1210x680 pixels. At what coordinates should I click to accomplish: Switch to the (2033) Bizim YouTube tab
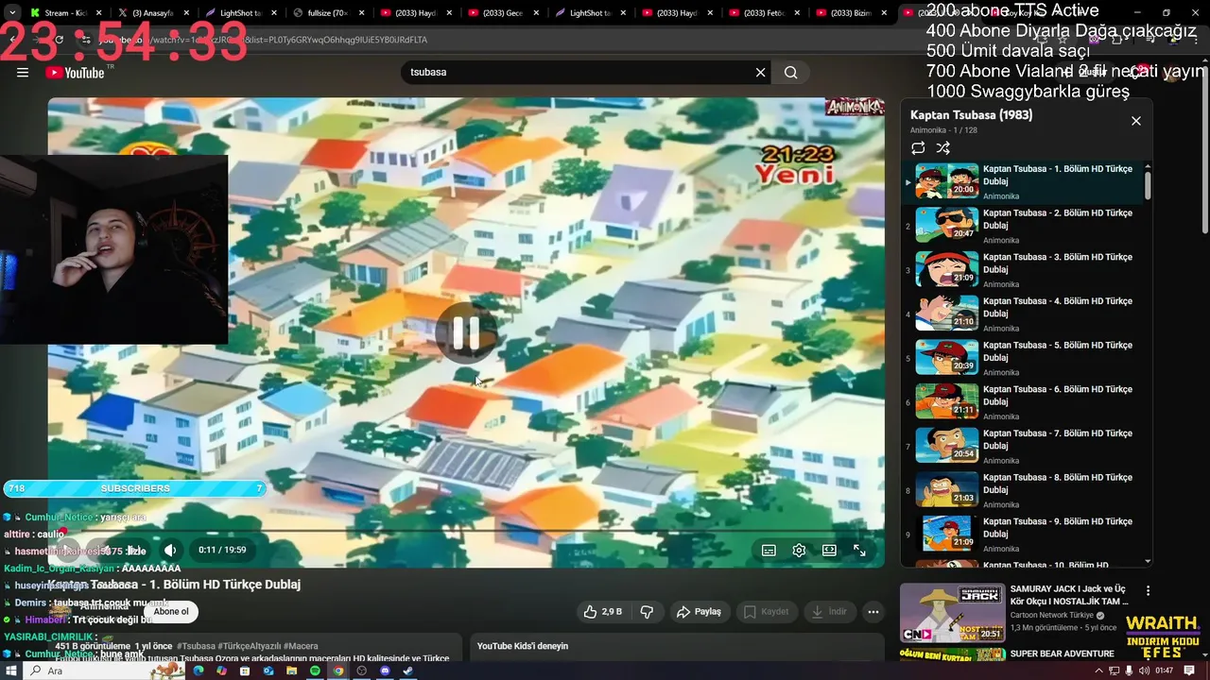pyautogui.click(x=851, y=13)
